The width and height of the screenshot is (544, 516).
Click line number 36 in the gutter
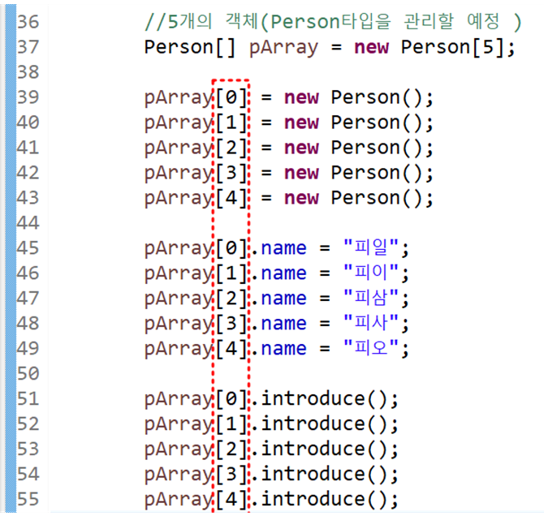pyautogui.click(x=28, y=22)
